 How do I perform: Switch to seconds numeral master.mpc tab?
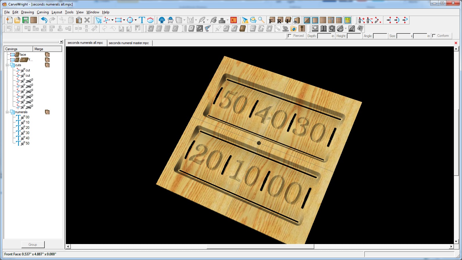click(x=129, y=43)
